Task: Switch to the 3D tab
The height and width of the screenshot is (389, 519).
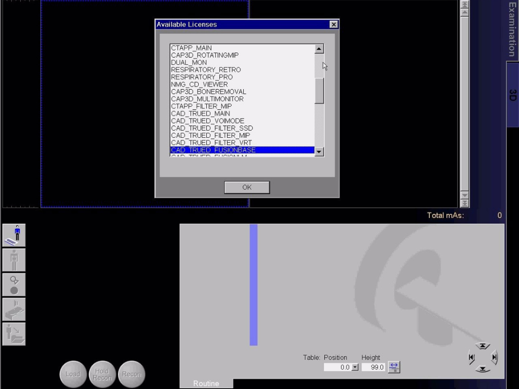Action: coord(512,95)
